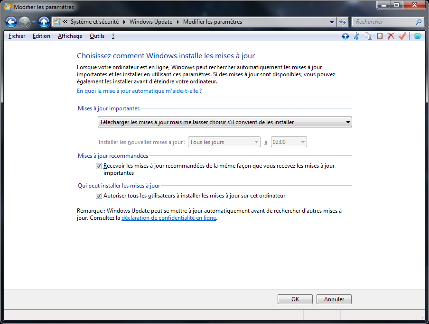The height and width of the screenshot is (324, 429).
Task: Open the automatic update help link
Action: [139, 91]
